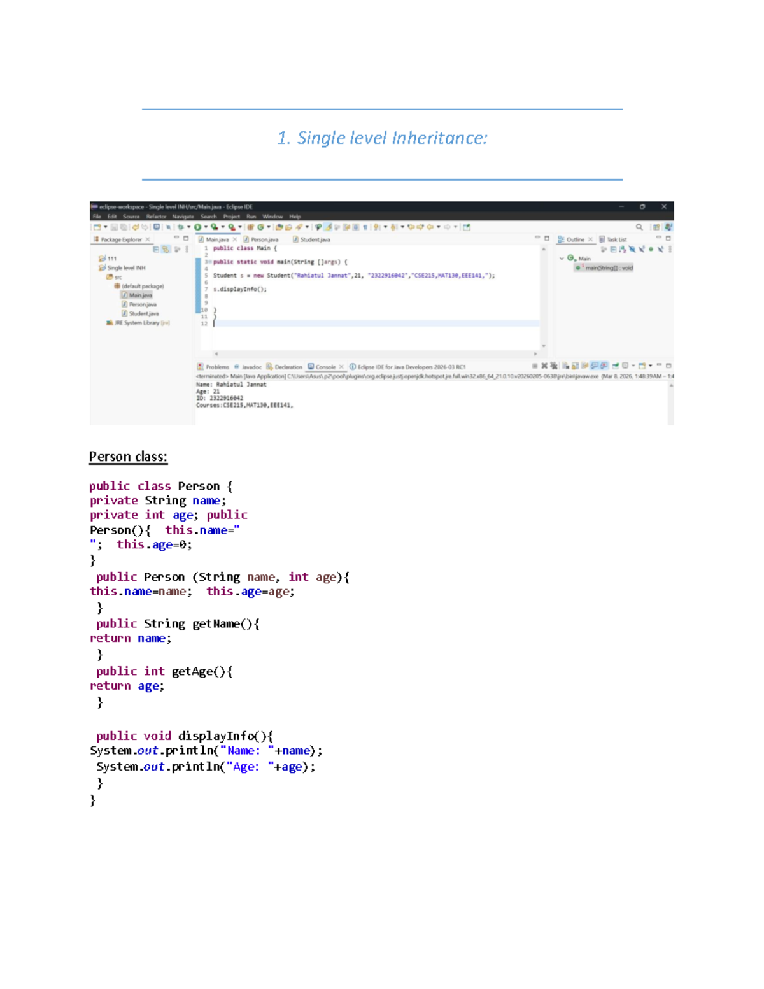Close the Console tab
Image resolution: width=764 pixels, height=989 pixels.
click(x=340, y=366)
